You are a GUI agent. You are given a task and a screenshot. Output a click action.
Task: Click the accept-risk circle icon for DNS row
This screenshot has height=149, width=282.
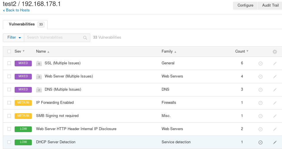261,90
